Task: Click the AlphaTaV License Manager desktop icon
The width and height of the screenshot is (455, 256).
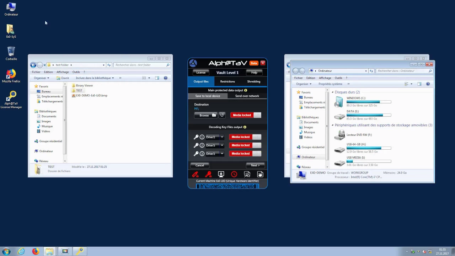Action: pyautogui.click(x=11, y=100)
